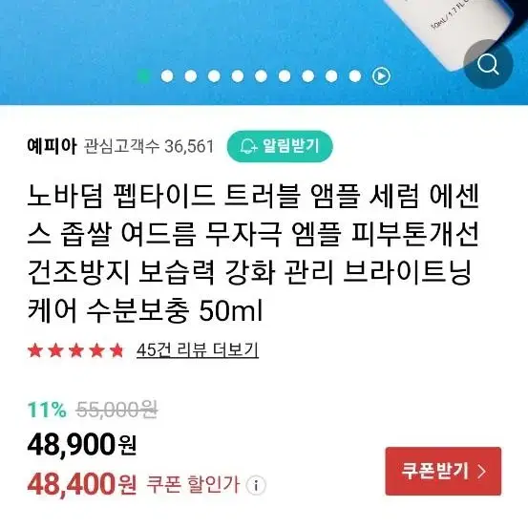
Task: Select the fourth carousel dot
Action: coord(214,76)
